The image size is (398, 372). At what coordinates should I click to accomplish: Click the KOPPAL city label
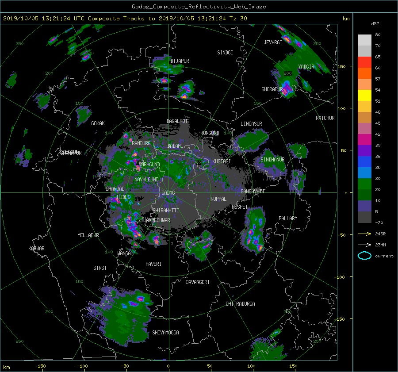pos(218,199)
